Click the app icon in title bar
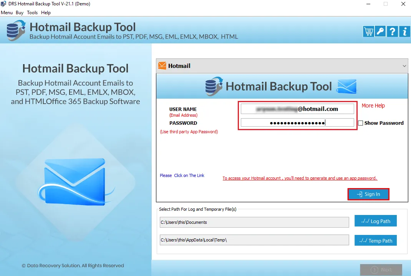 tap(3, 4)
